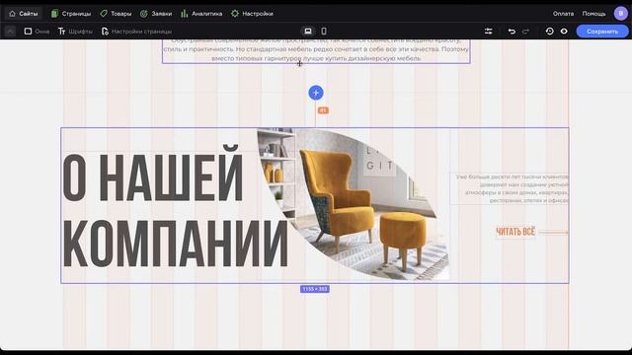Open the user profile avatar

621,13
